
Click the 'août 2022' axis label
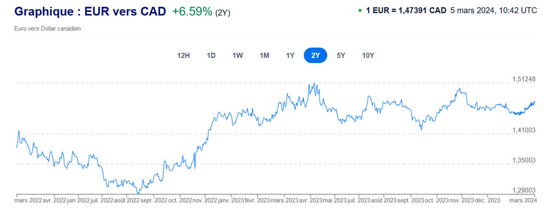point(127,200)
